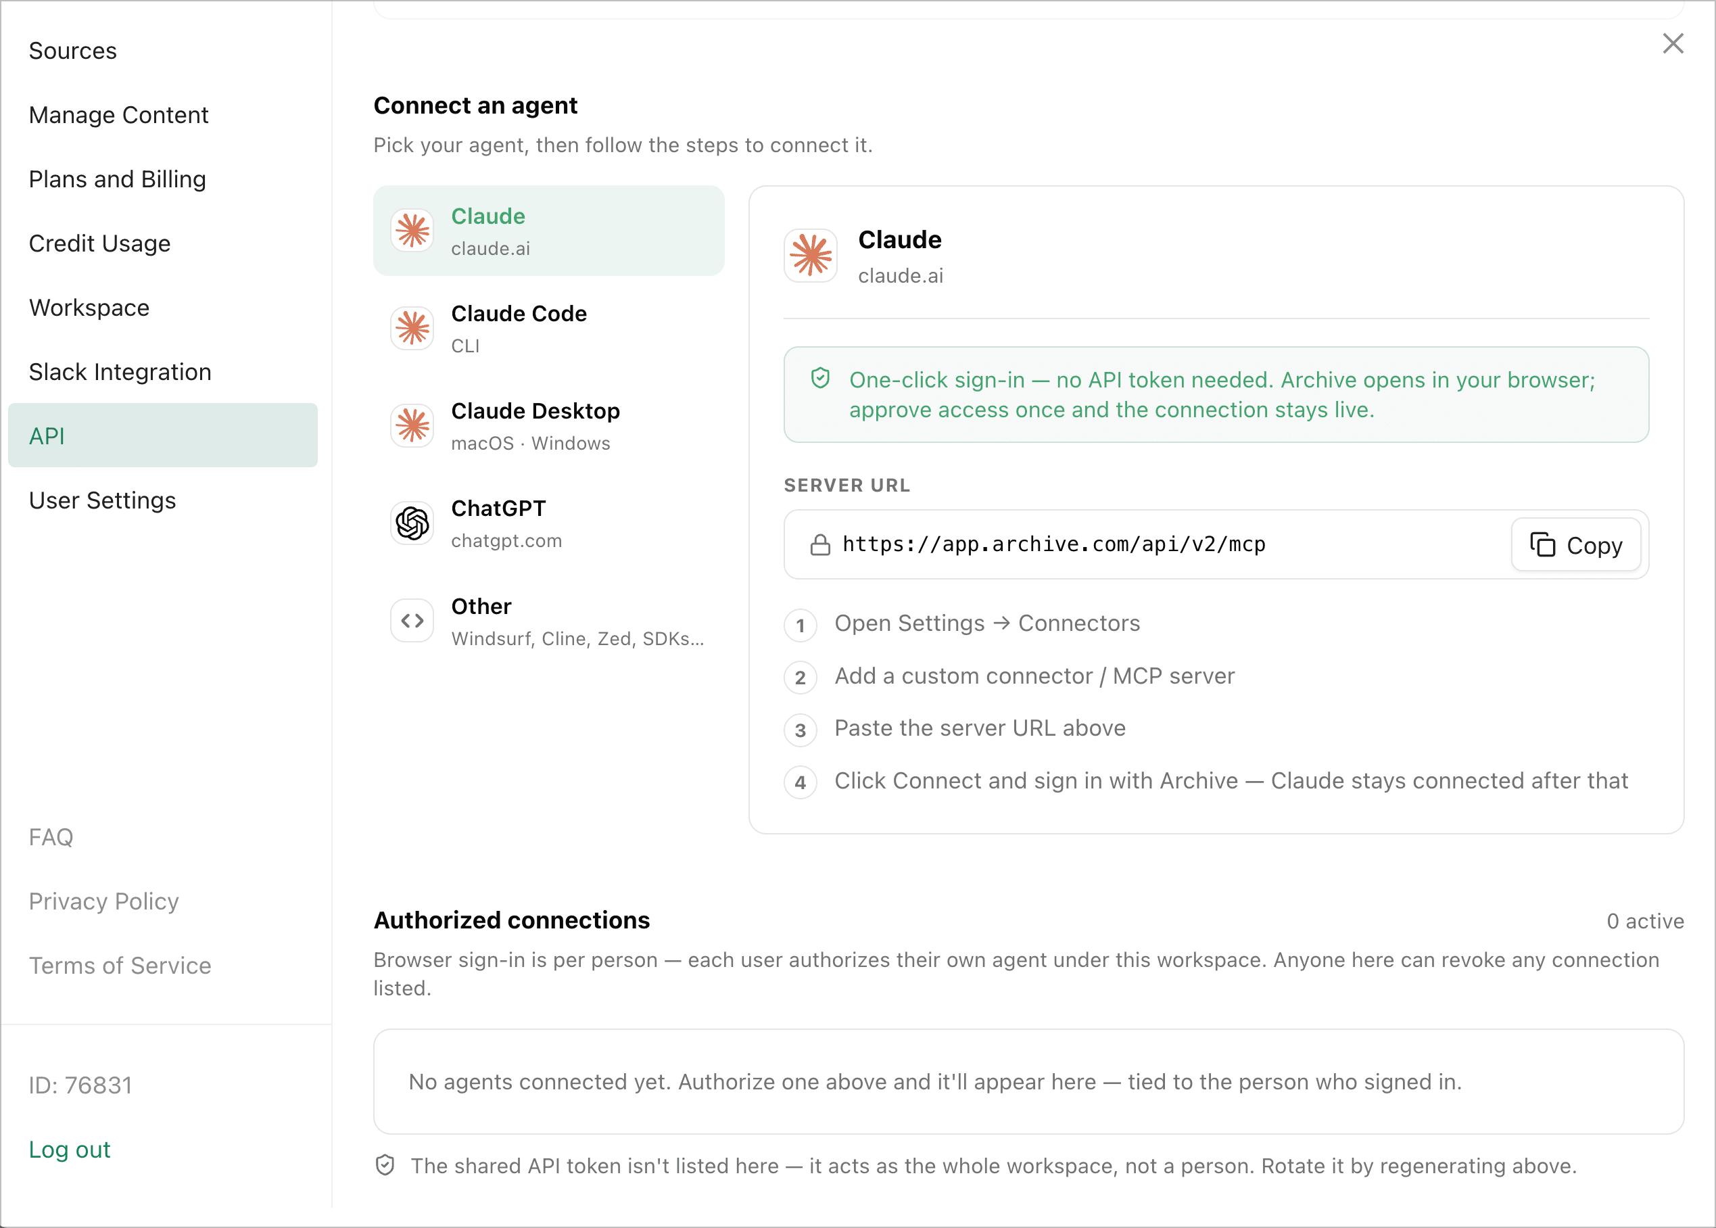The height and width of the screenshot is (1228, 1716).
Task: Select the Claude Code CLI agent
Action: pos(549,328)
